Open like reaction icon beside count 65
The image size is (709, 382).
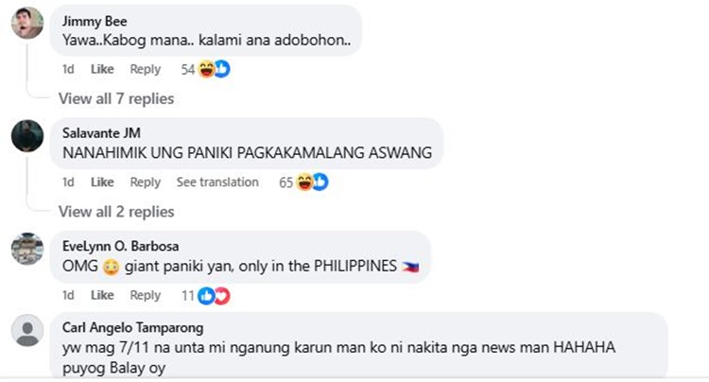pos(320,182)
